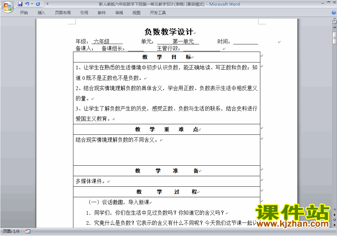Viewport: 337px width, 236px height.
Task: Click the split window handle above the scrollbar
Action: click(334, 19)
